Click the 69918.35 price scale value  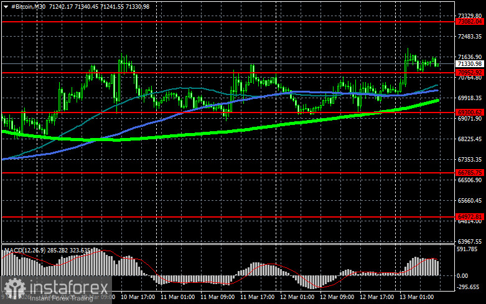pyautogui.click(x=470, y=98)
